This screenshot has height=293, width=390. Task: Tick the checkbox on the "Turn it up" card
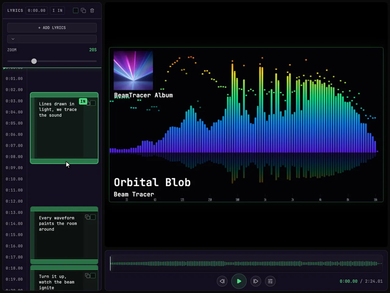pyautogui.click(x=93, y=276)
